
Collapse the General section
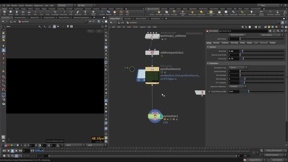[x=208, y=47]
